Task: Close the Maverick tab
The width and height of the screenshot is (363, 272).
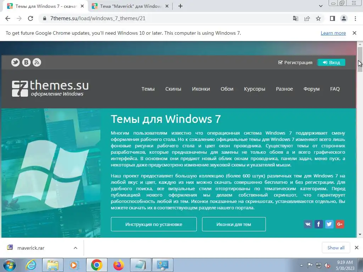Action: [167, 6]
